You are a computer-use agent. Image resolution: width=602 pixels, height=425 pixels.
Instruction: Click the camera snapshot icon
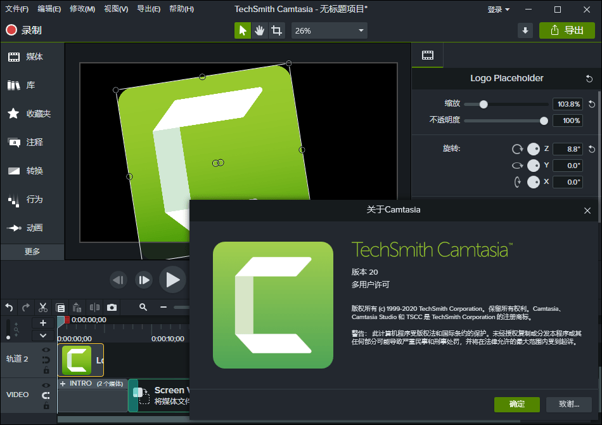coord(112,308)
